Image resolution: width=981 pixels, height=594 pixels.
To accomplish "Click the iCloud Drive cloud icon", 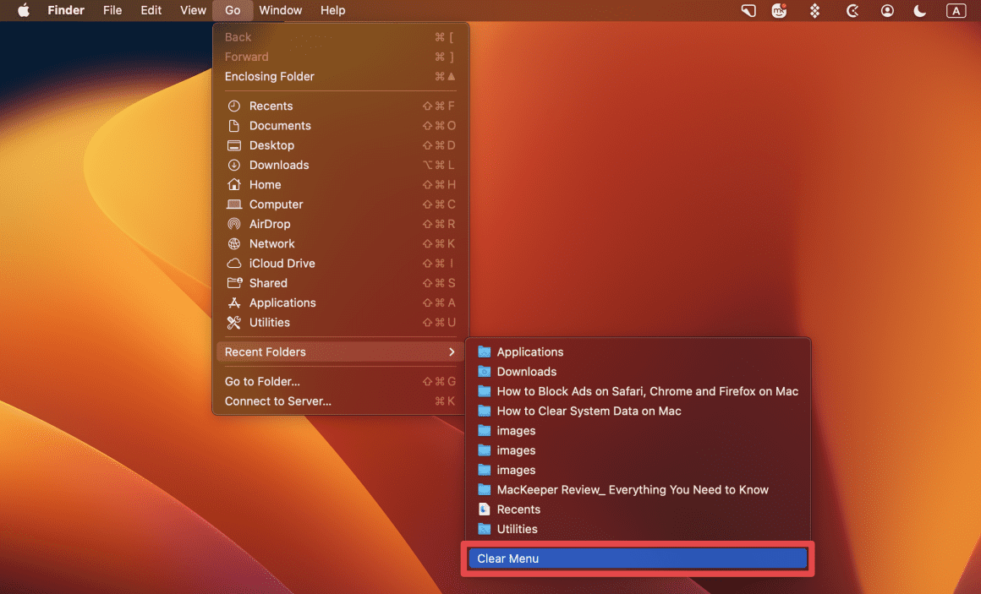I will point(234,263).
